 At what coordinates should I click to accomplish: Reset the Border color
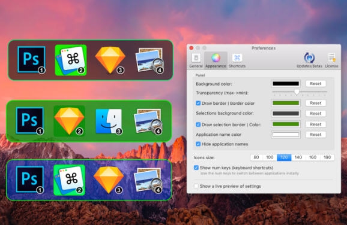(316, 103)
